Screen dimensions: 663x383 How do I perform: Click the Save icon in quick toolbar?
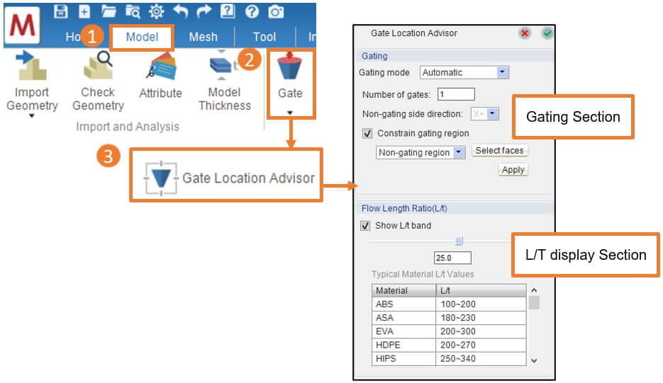coord(60,11)
